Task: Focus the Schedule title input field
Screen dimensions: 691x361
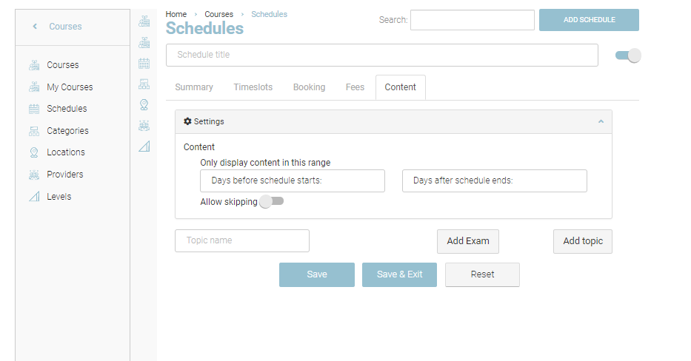Action: pos(381,55)
